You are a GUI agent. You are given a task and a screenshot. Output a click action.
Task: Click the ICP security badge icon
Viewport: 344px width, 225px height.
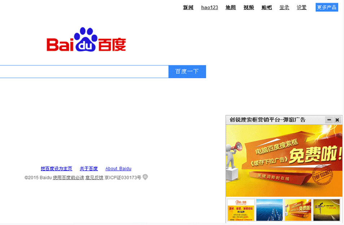tap(145, 177)
